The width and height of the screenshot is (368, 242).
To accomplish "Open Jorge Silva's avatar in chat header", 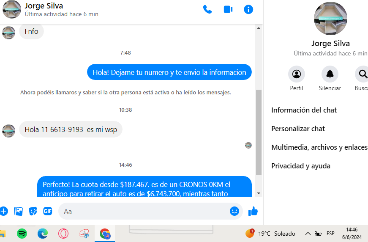I will pyautogui.click(x=11, y=9).
